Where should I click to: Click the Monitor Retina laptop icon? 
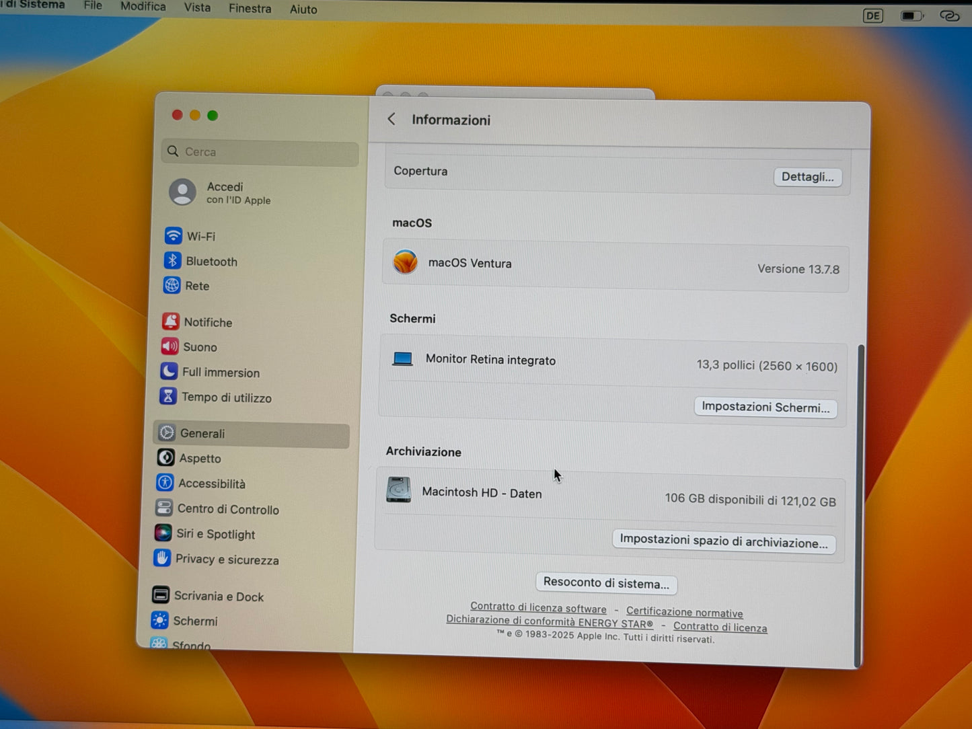pos(402,358)
